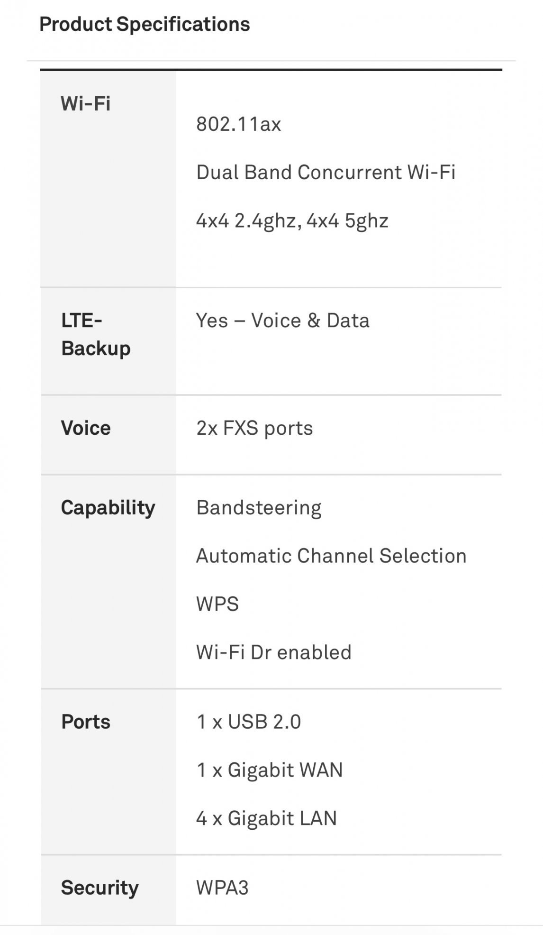Image resolution: width=543 pixels, height=935 pixels.
Task: Select the LTE-Backup row label
Action: tap(96, 334)
